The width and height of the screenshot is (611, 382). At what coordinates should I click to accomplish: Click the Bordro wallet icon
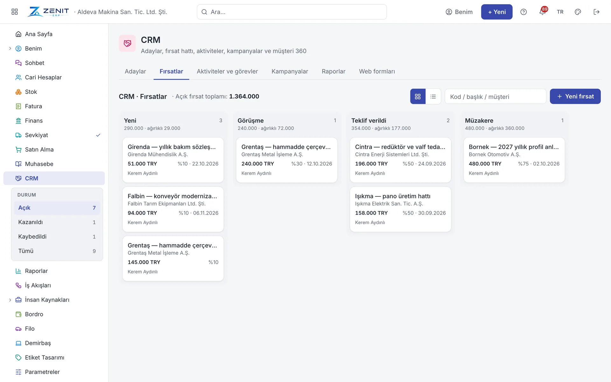point(18,314)
